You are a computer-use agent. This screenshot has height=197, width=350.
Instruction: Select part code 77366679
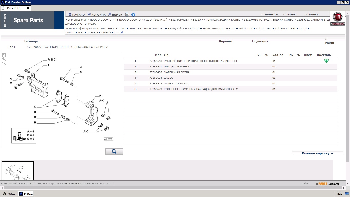click(x=156, y=89)
